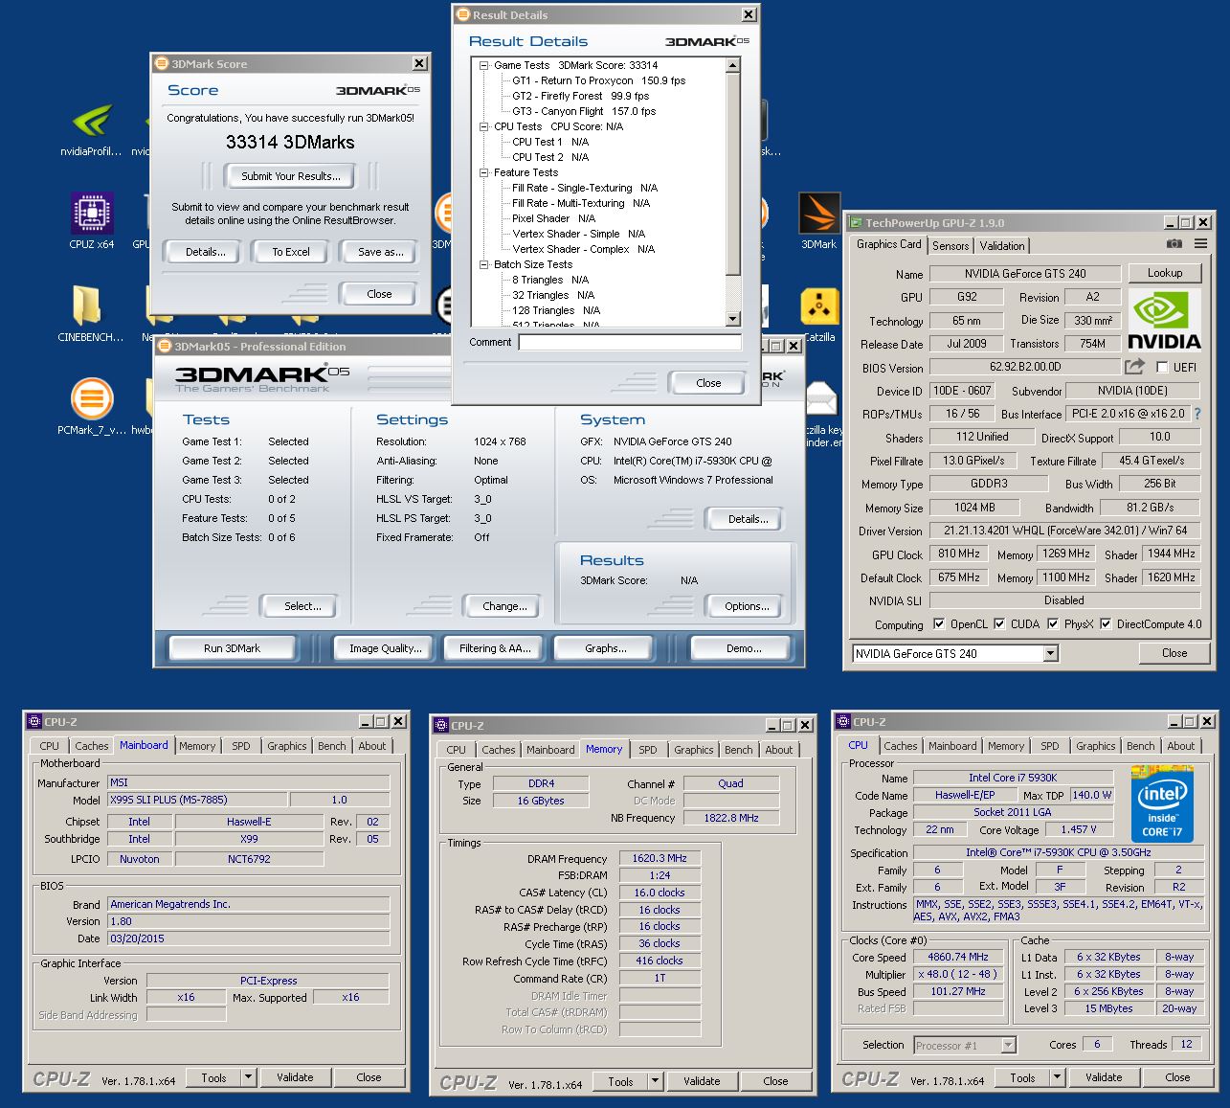Screen dimensions: 1230x1108
Task: Click the Result Details window title icon
Action: (462, 14)
